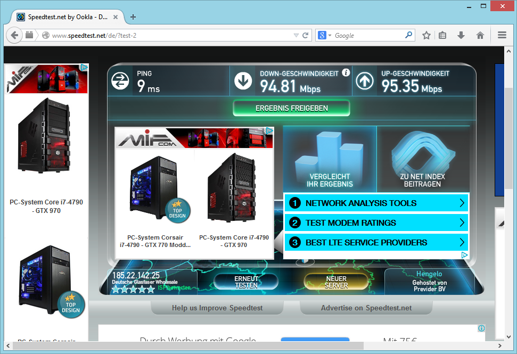517x354 pixels.
Task: Click the 94.81 Mbps download value
Action: pos(290,87)
